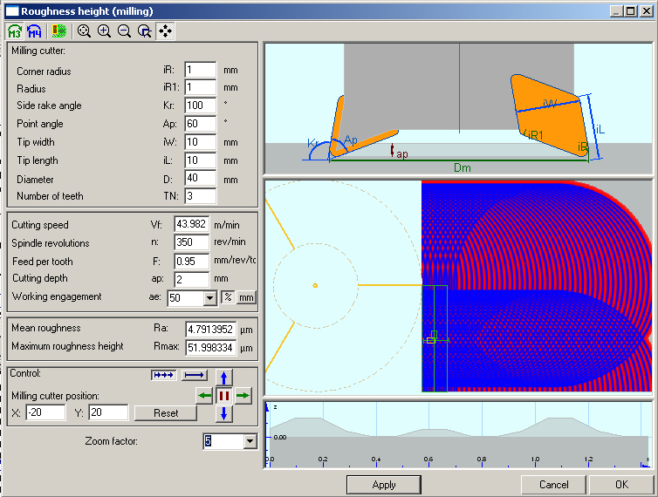Click the Cutting speed Vf field

pyautogui.click(x=192, y=224)
